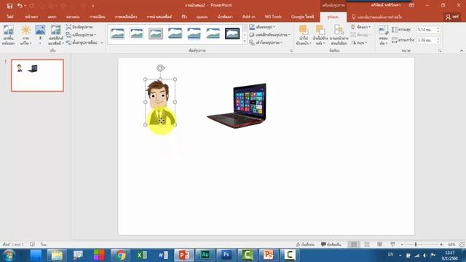Switch to Slide Sorter view icon

coord(367,245)
